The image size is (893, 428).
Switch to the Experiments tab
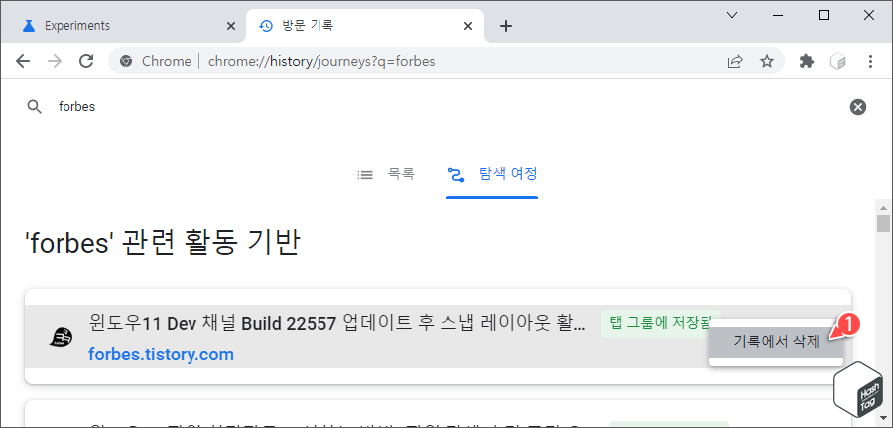click(122, 26)
